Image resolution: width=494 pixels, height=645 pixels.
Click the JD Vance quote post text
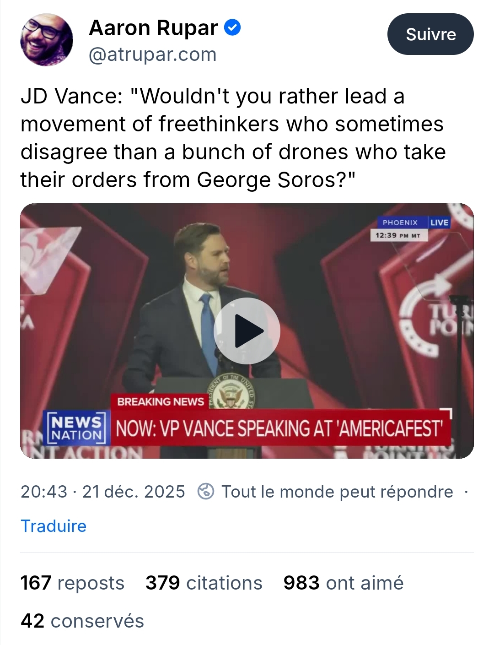click(233, 138)
